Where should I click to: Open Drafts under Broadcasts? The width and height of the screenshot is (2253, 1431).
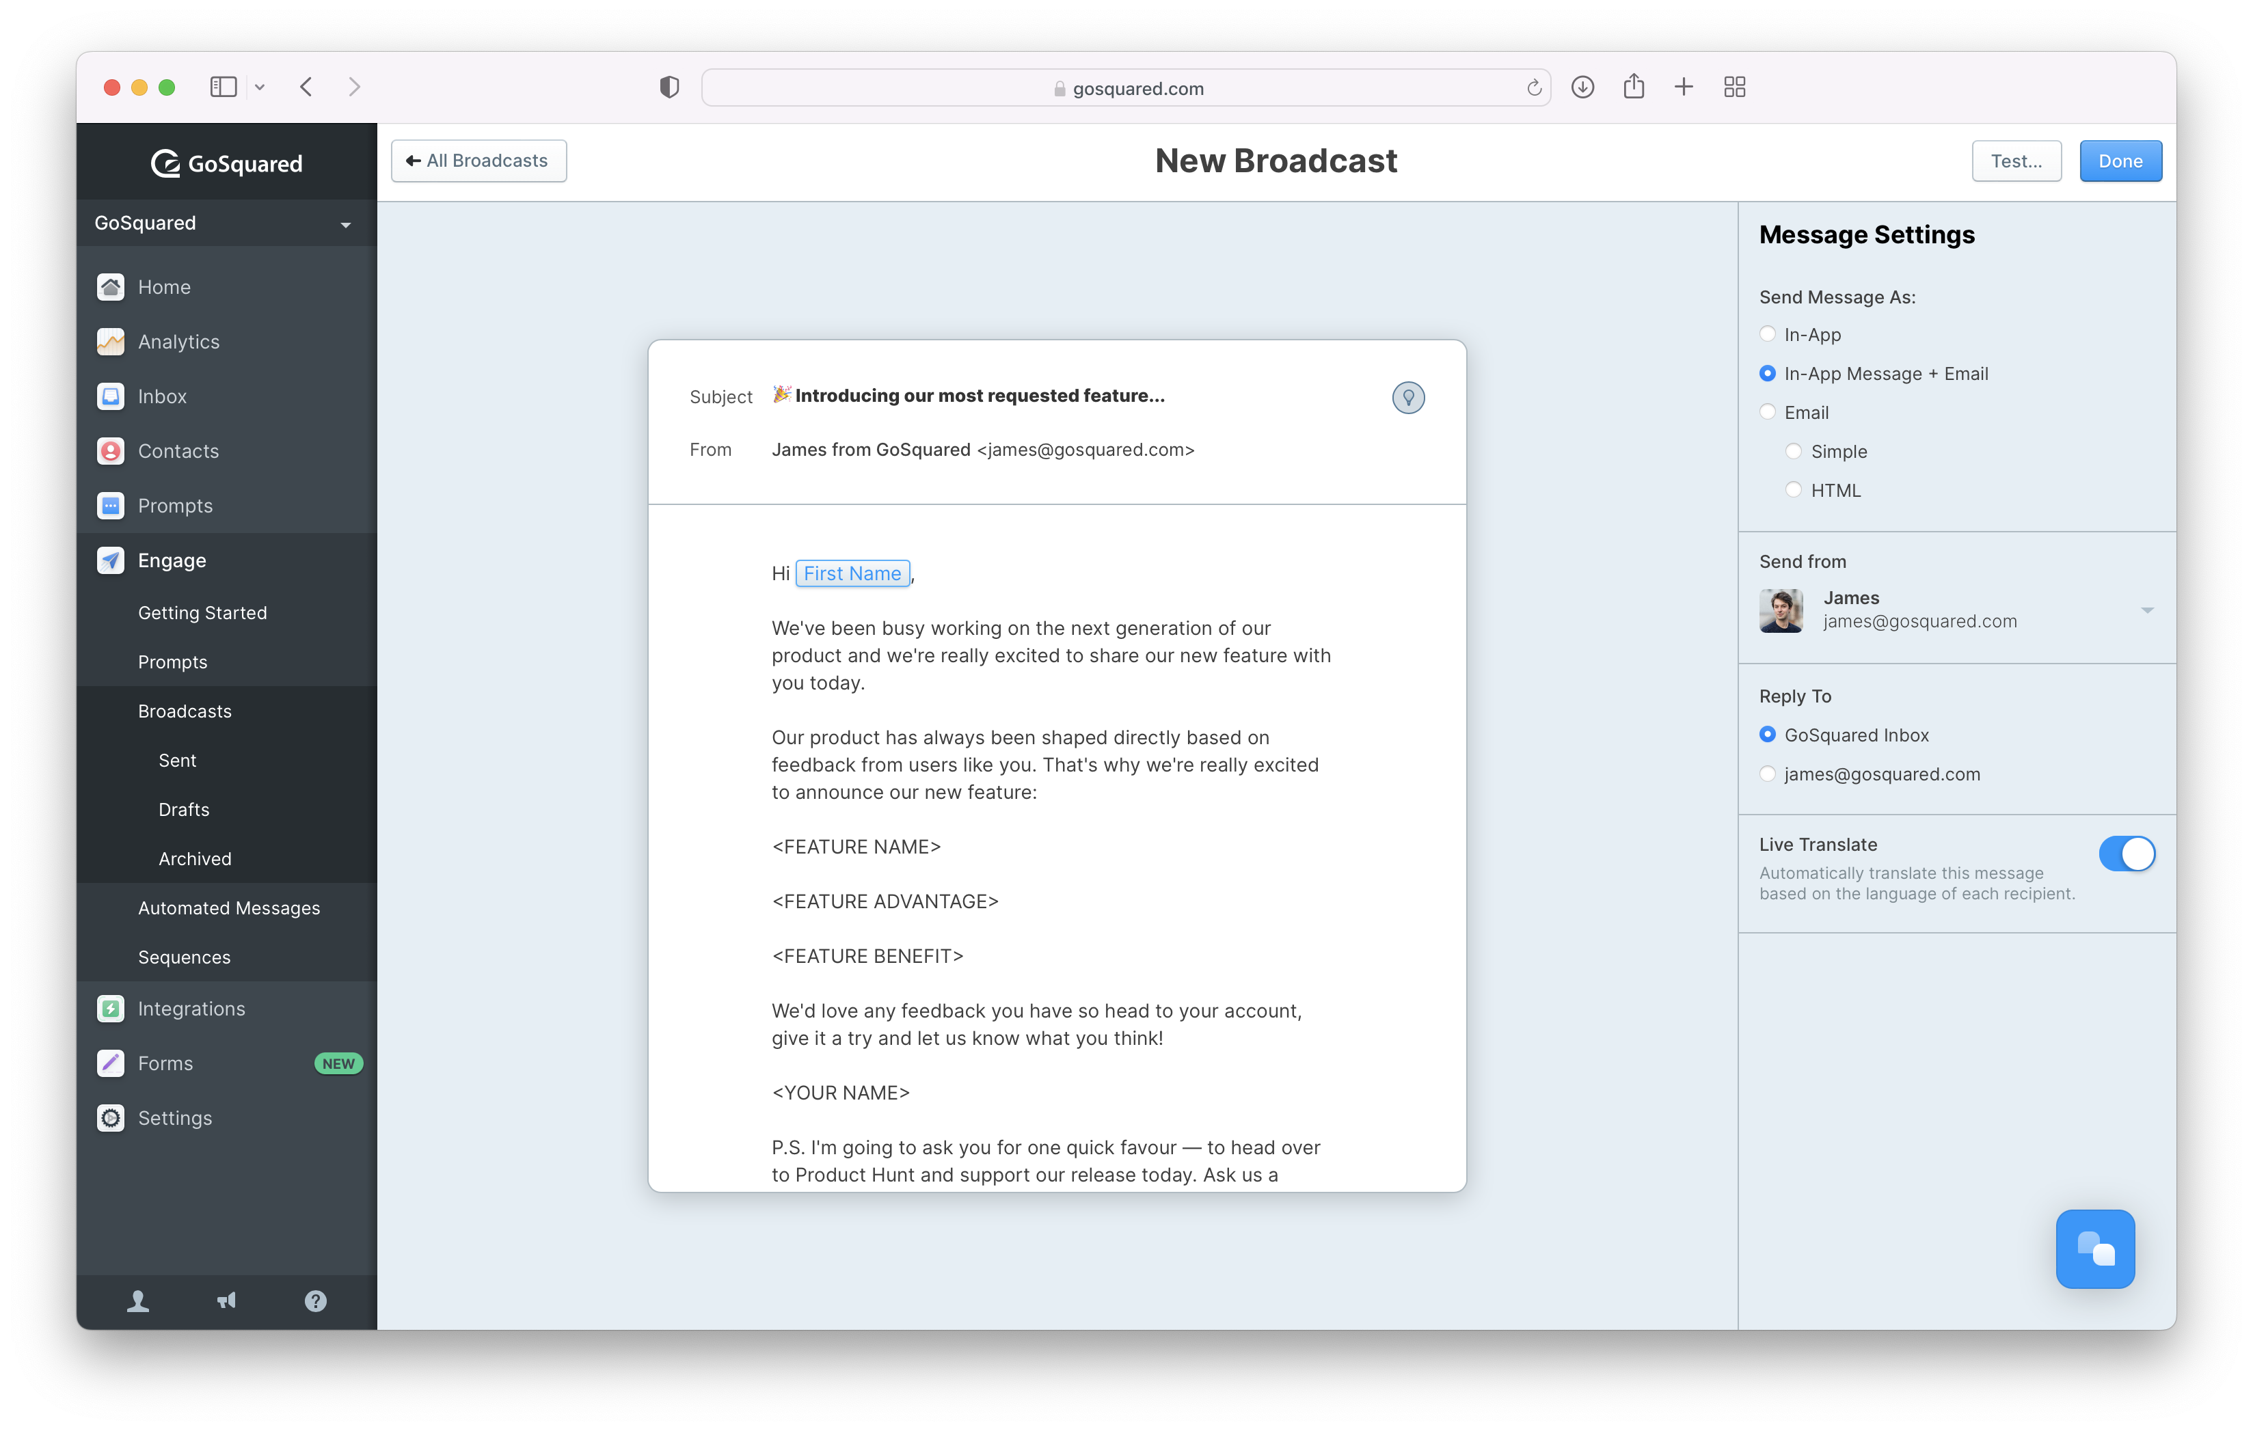pos(183,809)
